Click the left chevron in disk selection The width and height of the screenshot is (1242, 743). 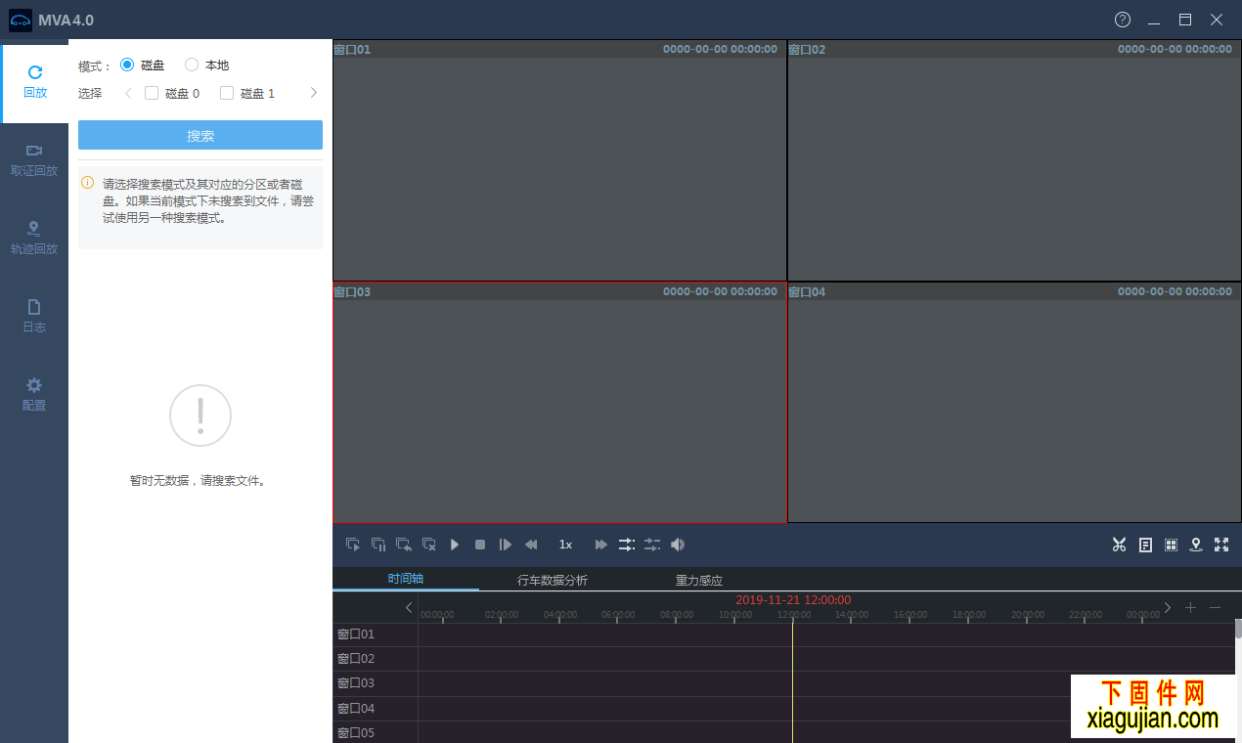point(128,93)
